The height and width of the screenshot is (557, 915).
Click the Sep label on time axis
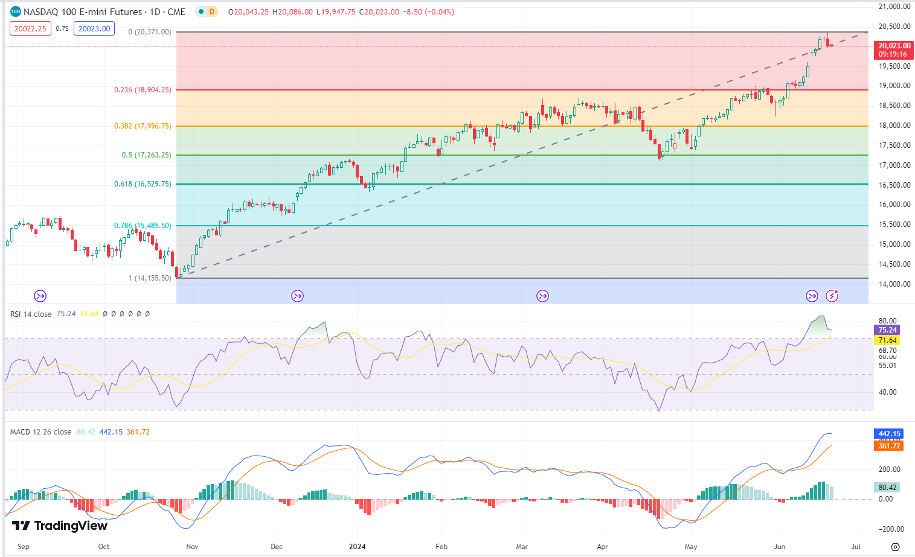pos(24,547)
